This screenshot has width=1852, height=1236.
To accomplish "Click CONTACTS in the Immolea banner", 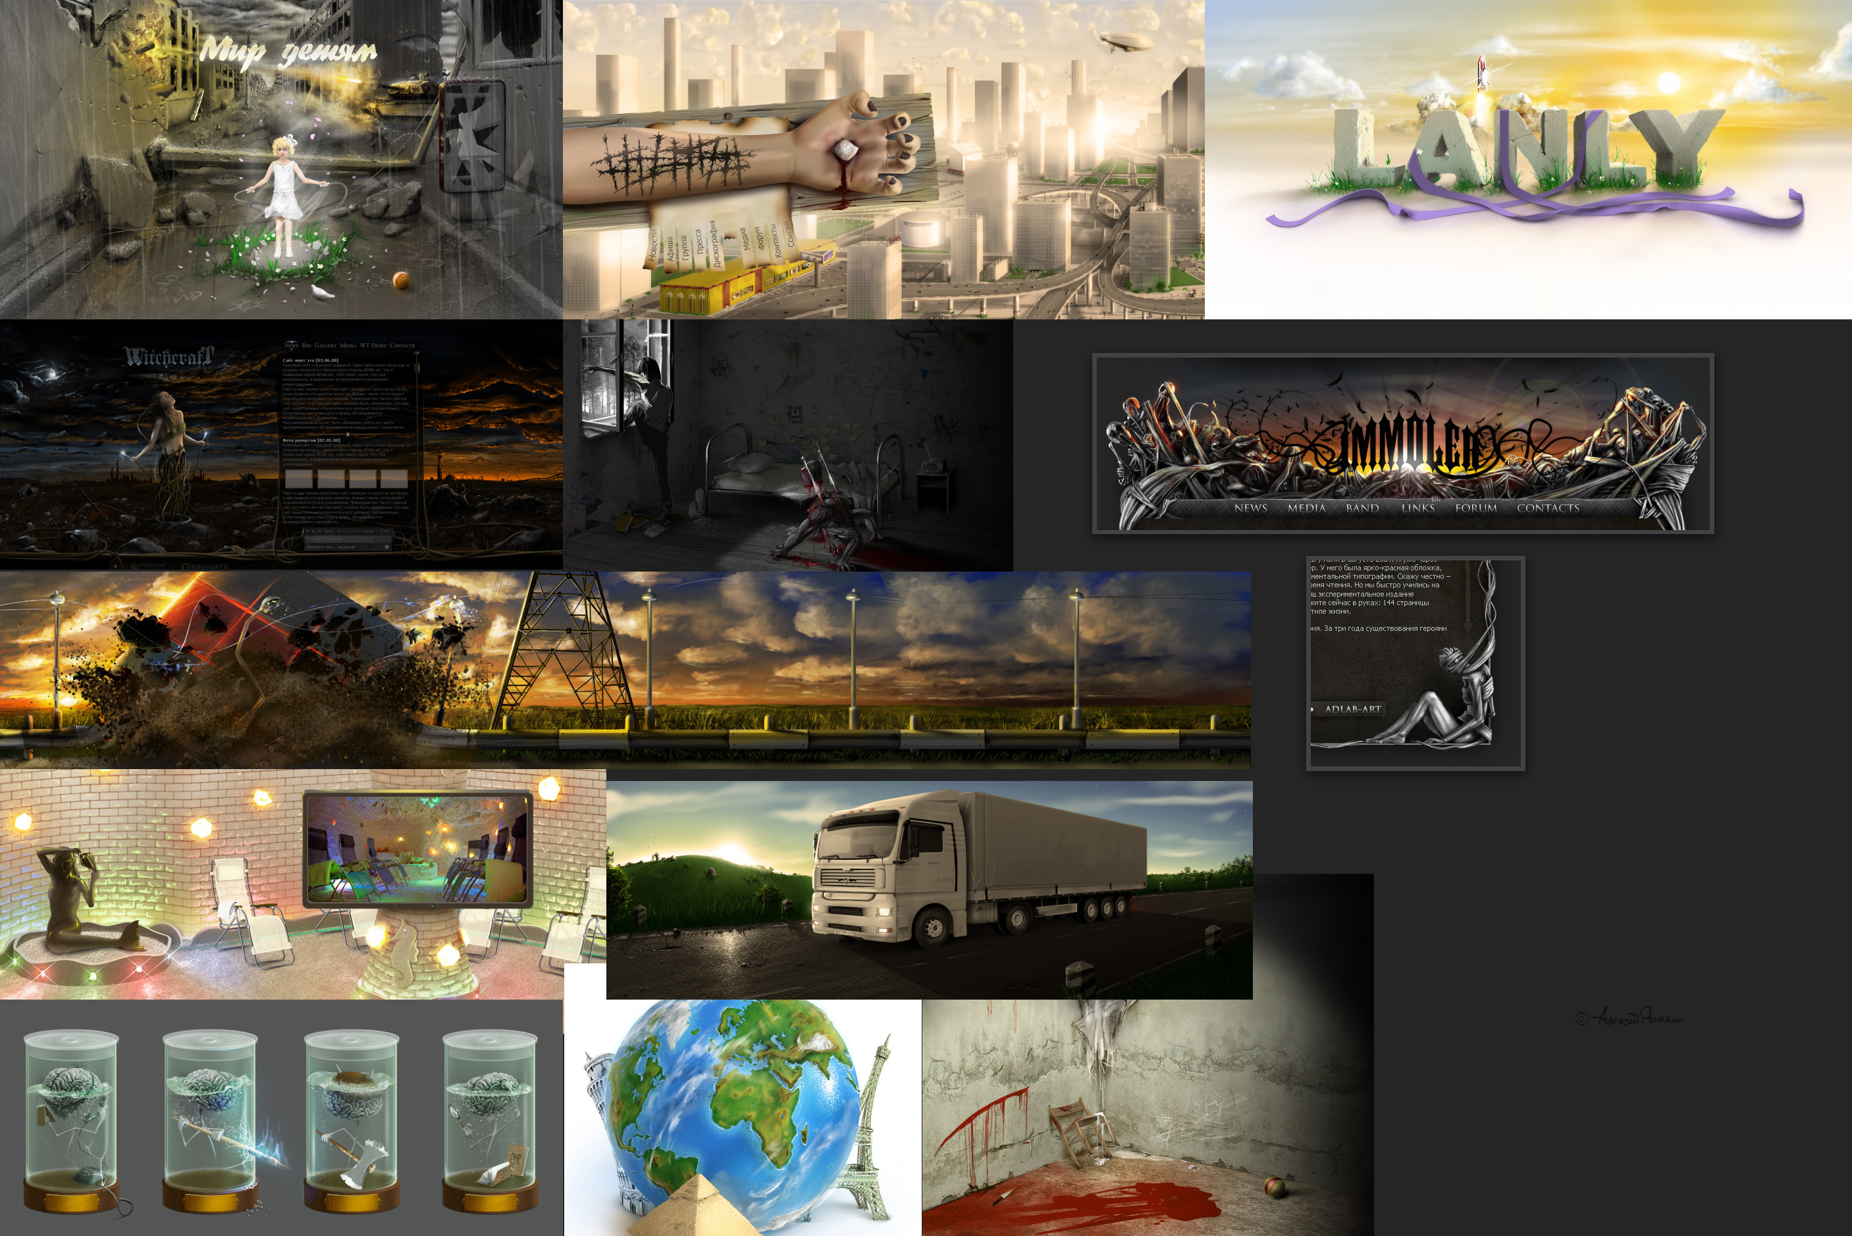I will pos(1548,508).
